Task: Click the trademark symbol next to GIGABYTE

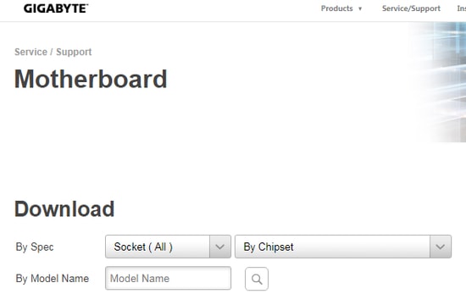Action: point(86,5)
